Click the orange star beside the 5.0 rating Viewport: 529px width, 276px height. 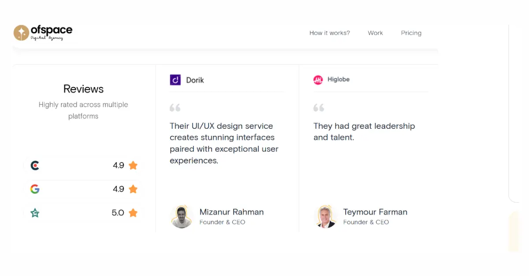pyautogui.click(x=133, y=213)
